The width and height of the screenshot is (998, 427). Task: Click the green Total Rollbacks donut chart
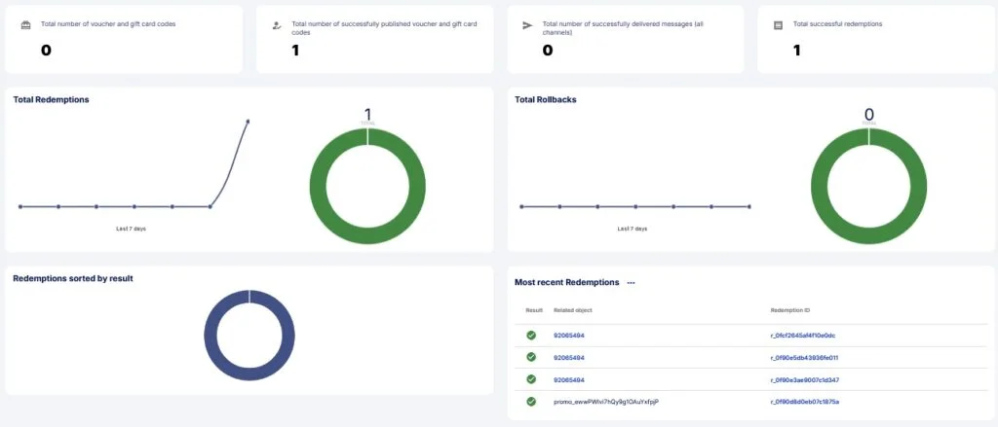[x=868, y=186]
